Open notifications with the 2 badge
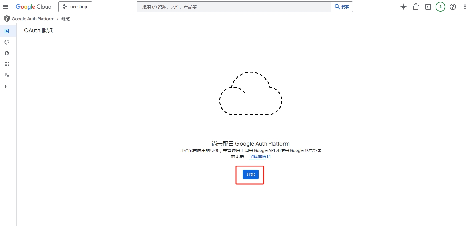The image size is (466, 226). point(440,7)
